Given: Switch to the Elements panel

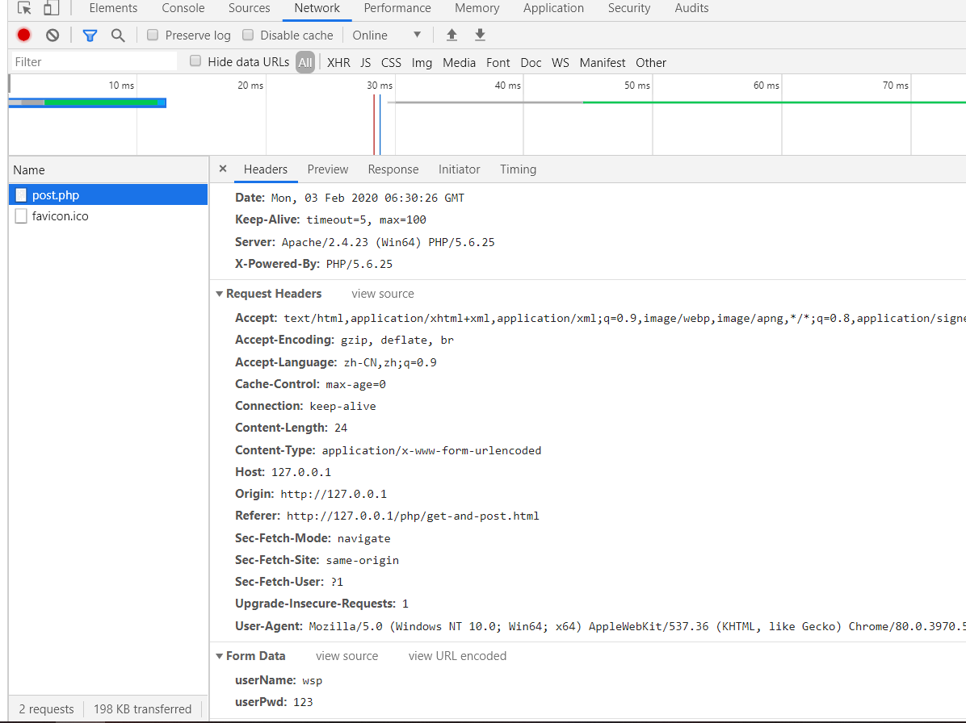Looking at the screenshot, I should coord(113,8).
